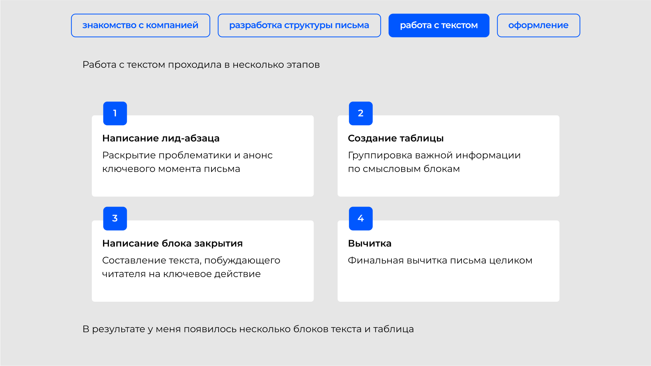Click text «ключевого момента письма»
651x366 pixels.
[x=171, y=169]
